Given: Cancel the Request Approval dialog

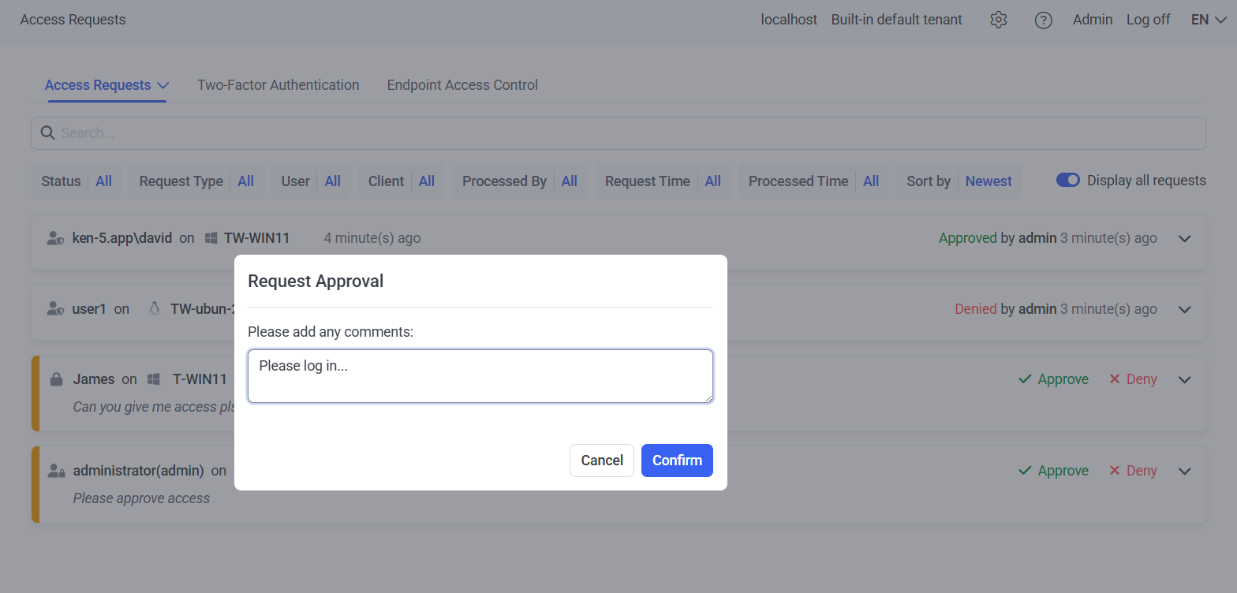Looking at the screenshot, I should point(601,461).
